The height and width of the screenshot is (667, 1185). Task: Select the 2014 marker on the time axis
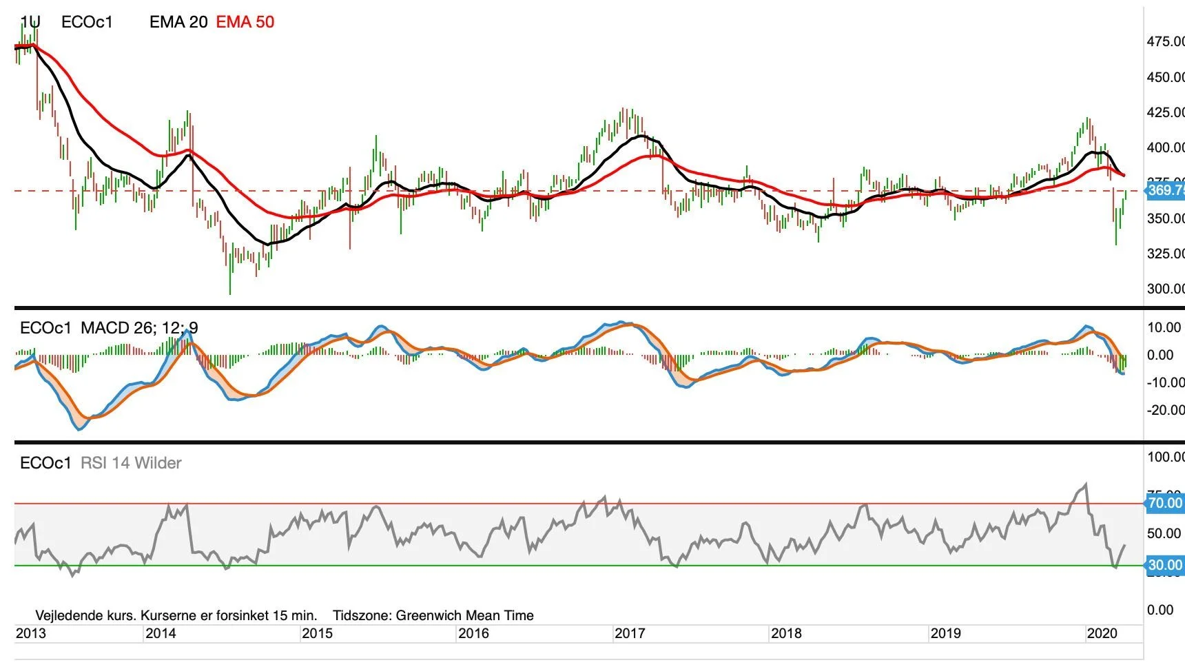click(161, 633)
